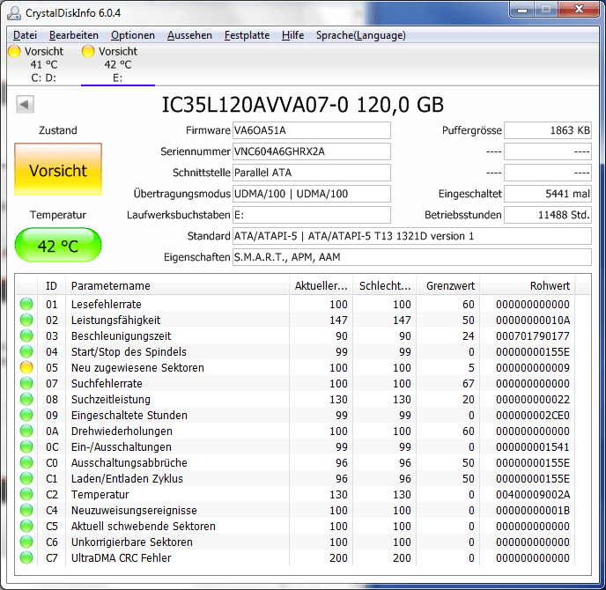Click the yellow status circle for C: D: disk
This screenshot has width=606, height=590.
coord(14,51)
